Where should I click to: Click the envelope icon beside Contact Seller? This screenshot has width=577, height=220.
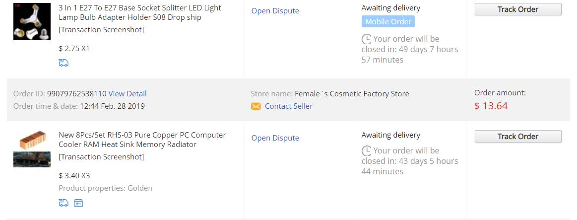click(256, 106)
